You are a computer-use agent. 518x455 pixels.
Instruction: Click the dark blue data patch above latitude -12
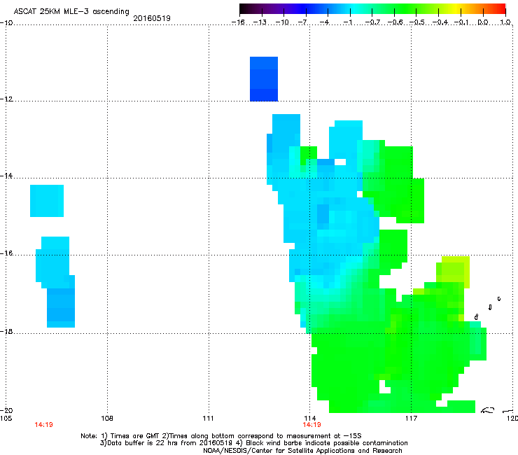(x=264, y=79)
